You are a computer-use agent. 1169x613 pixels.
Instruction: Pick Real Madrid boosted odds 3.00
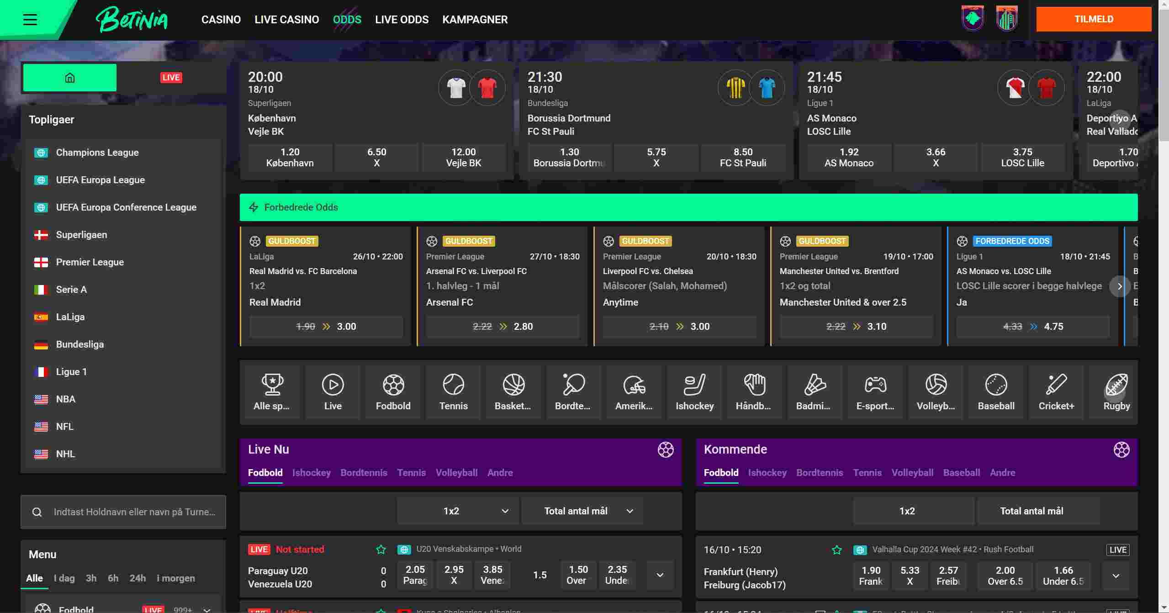point(326,327)
